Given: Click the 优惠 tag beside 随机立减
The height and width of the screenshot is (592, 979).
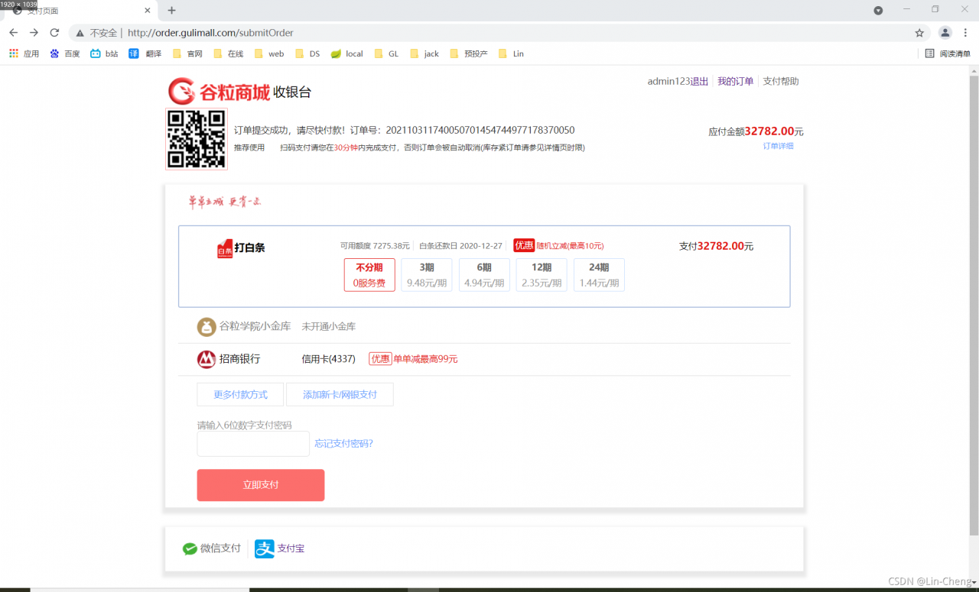Looking at the screenshot, I should point(524,245).
